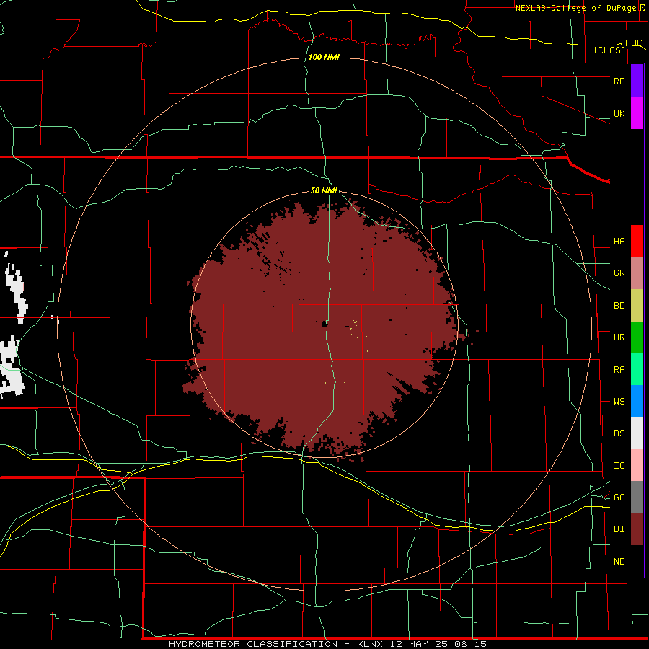Click the BI legend label

click(619, 529)
